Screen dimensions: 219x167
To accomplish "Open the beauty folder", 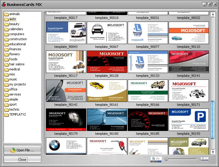I will coord(12,24).
